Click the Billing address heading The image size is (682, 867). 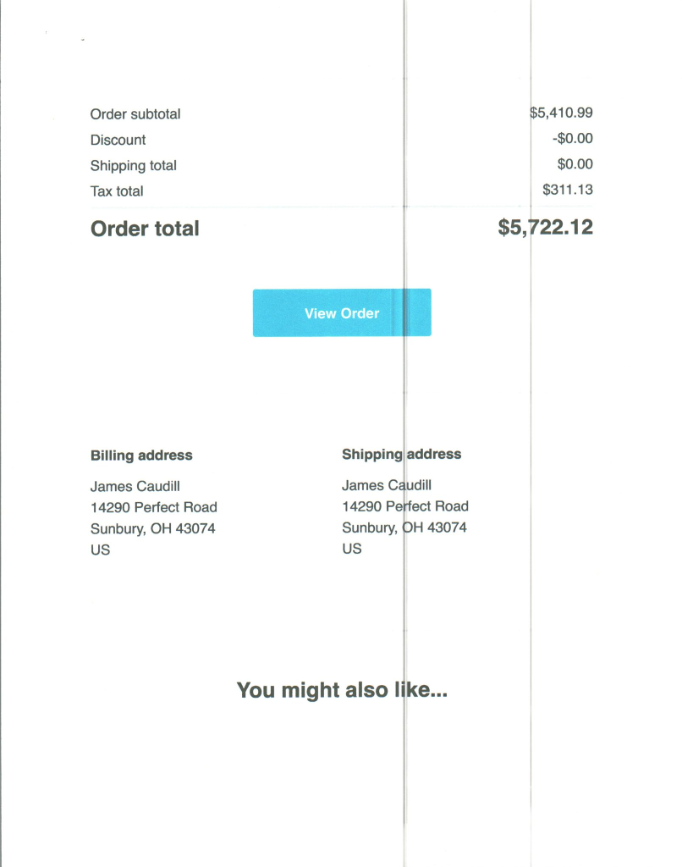pyautogui.click(x=141, y=456)
